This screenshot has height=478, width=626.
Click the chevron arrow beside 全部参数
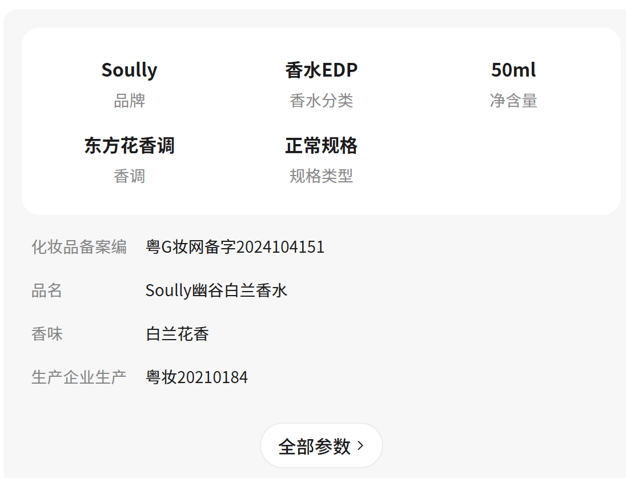click(360, 445)
